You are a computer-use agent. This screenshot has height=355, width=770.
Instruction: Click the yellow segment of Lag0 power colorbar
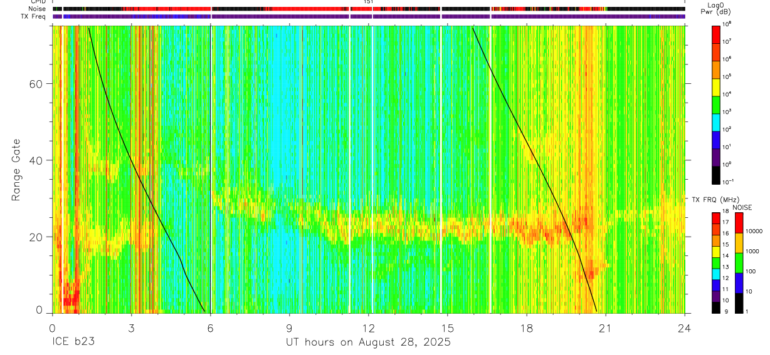coord(716,86)
